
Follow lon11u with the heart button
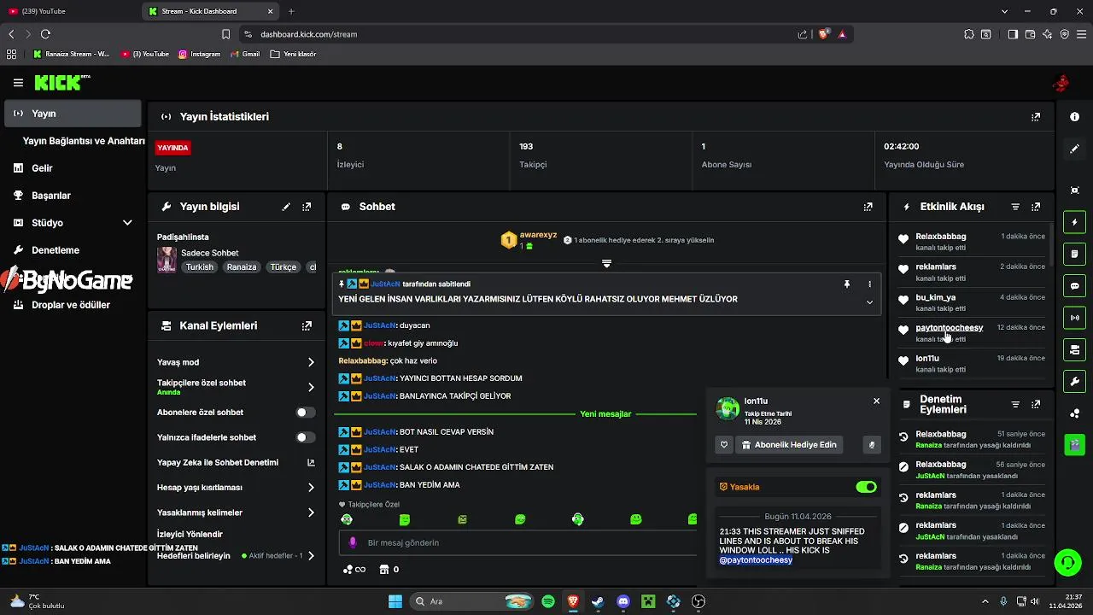coord(724,445)
